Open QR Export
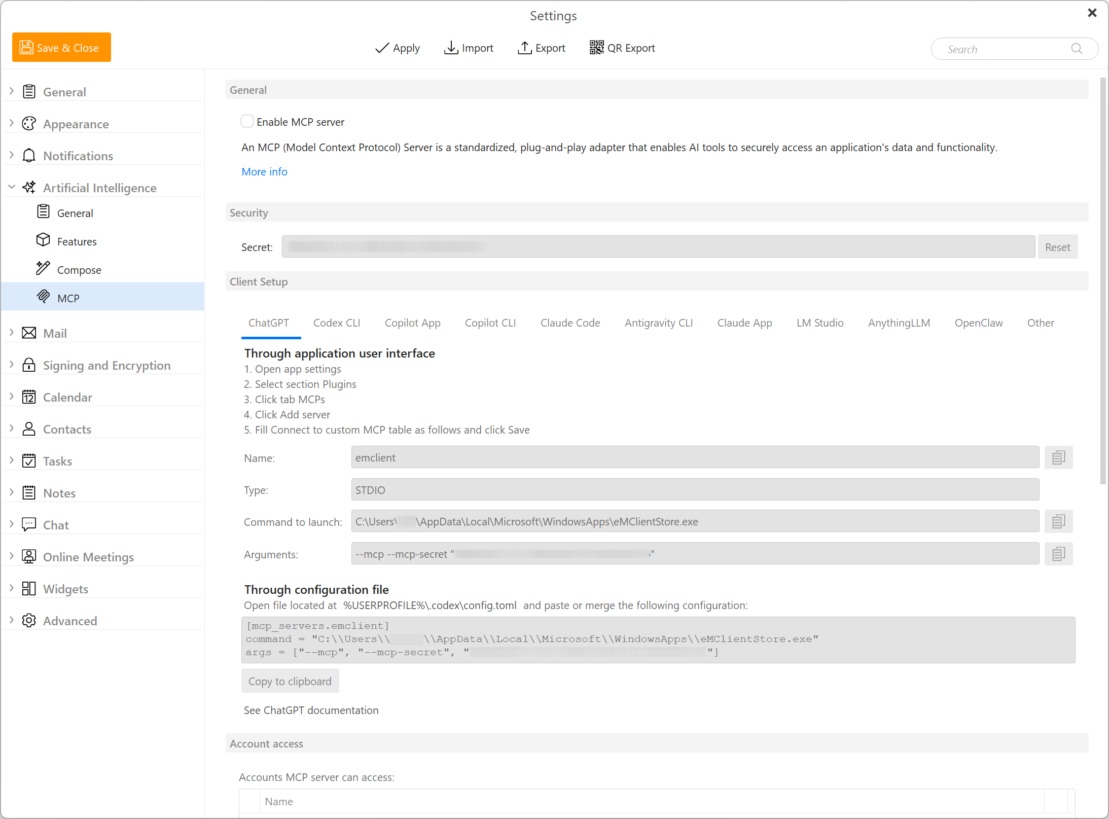 (622, 48)
